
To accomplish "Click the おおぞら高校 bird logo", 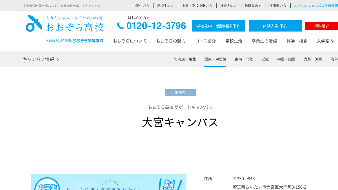I will tap(34, 23).
